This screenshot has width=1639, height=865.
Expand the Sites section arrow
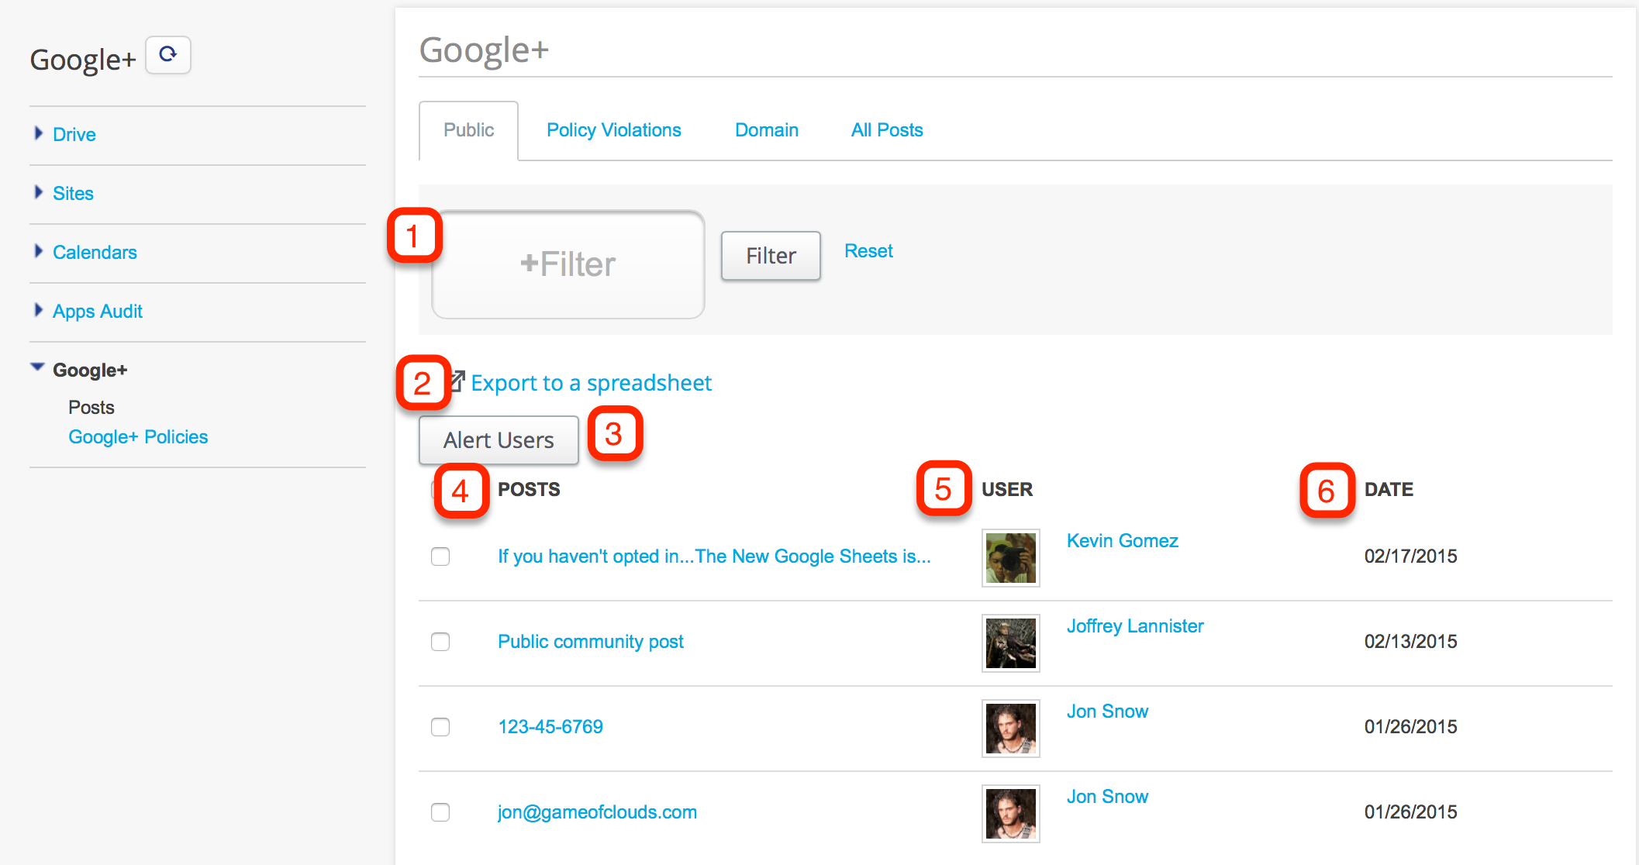38,192
